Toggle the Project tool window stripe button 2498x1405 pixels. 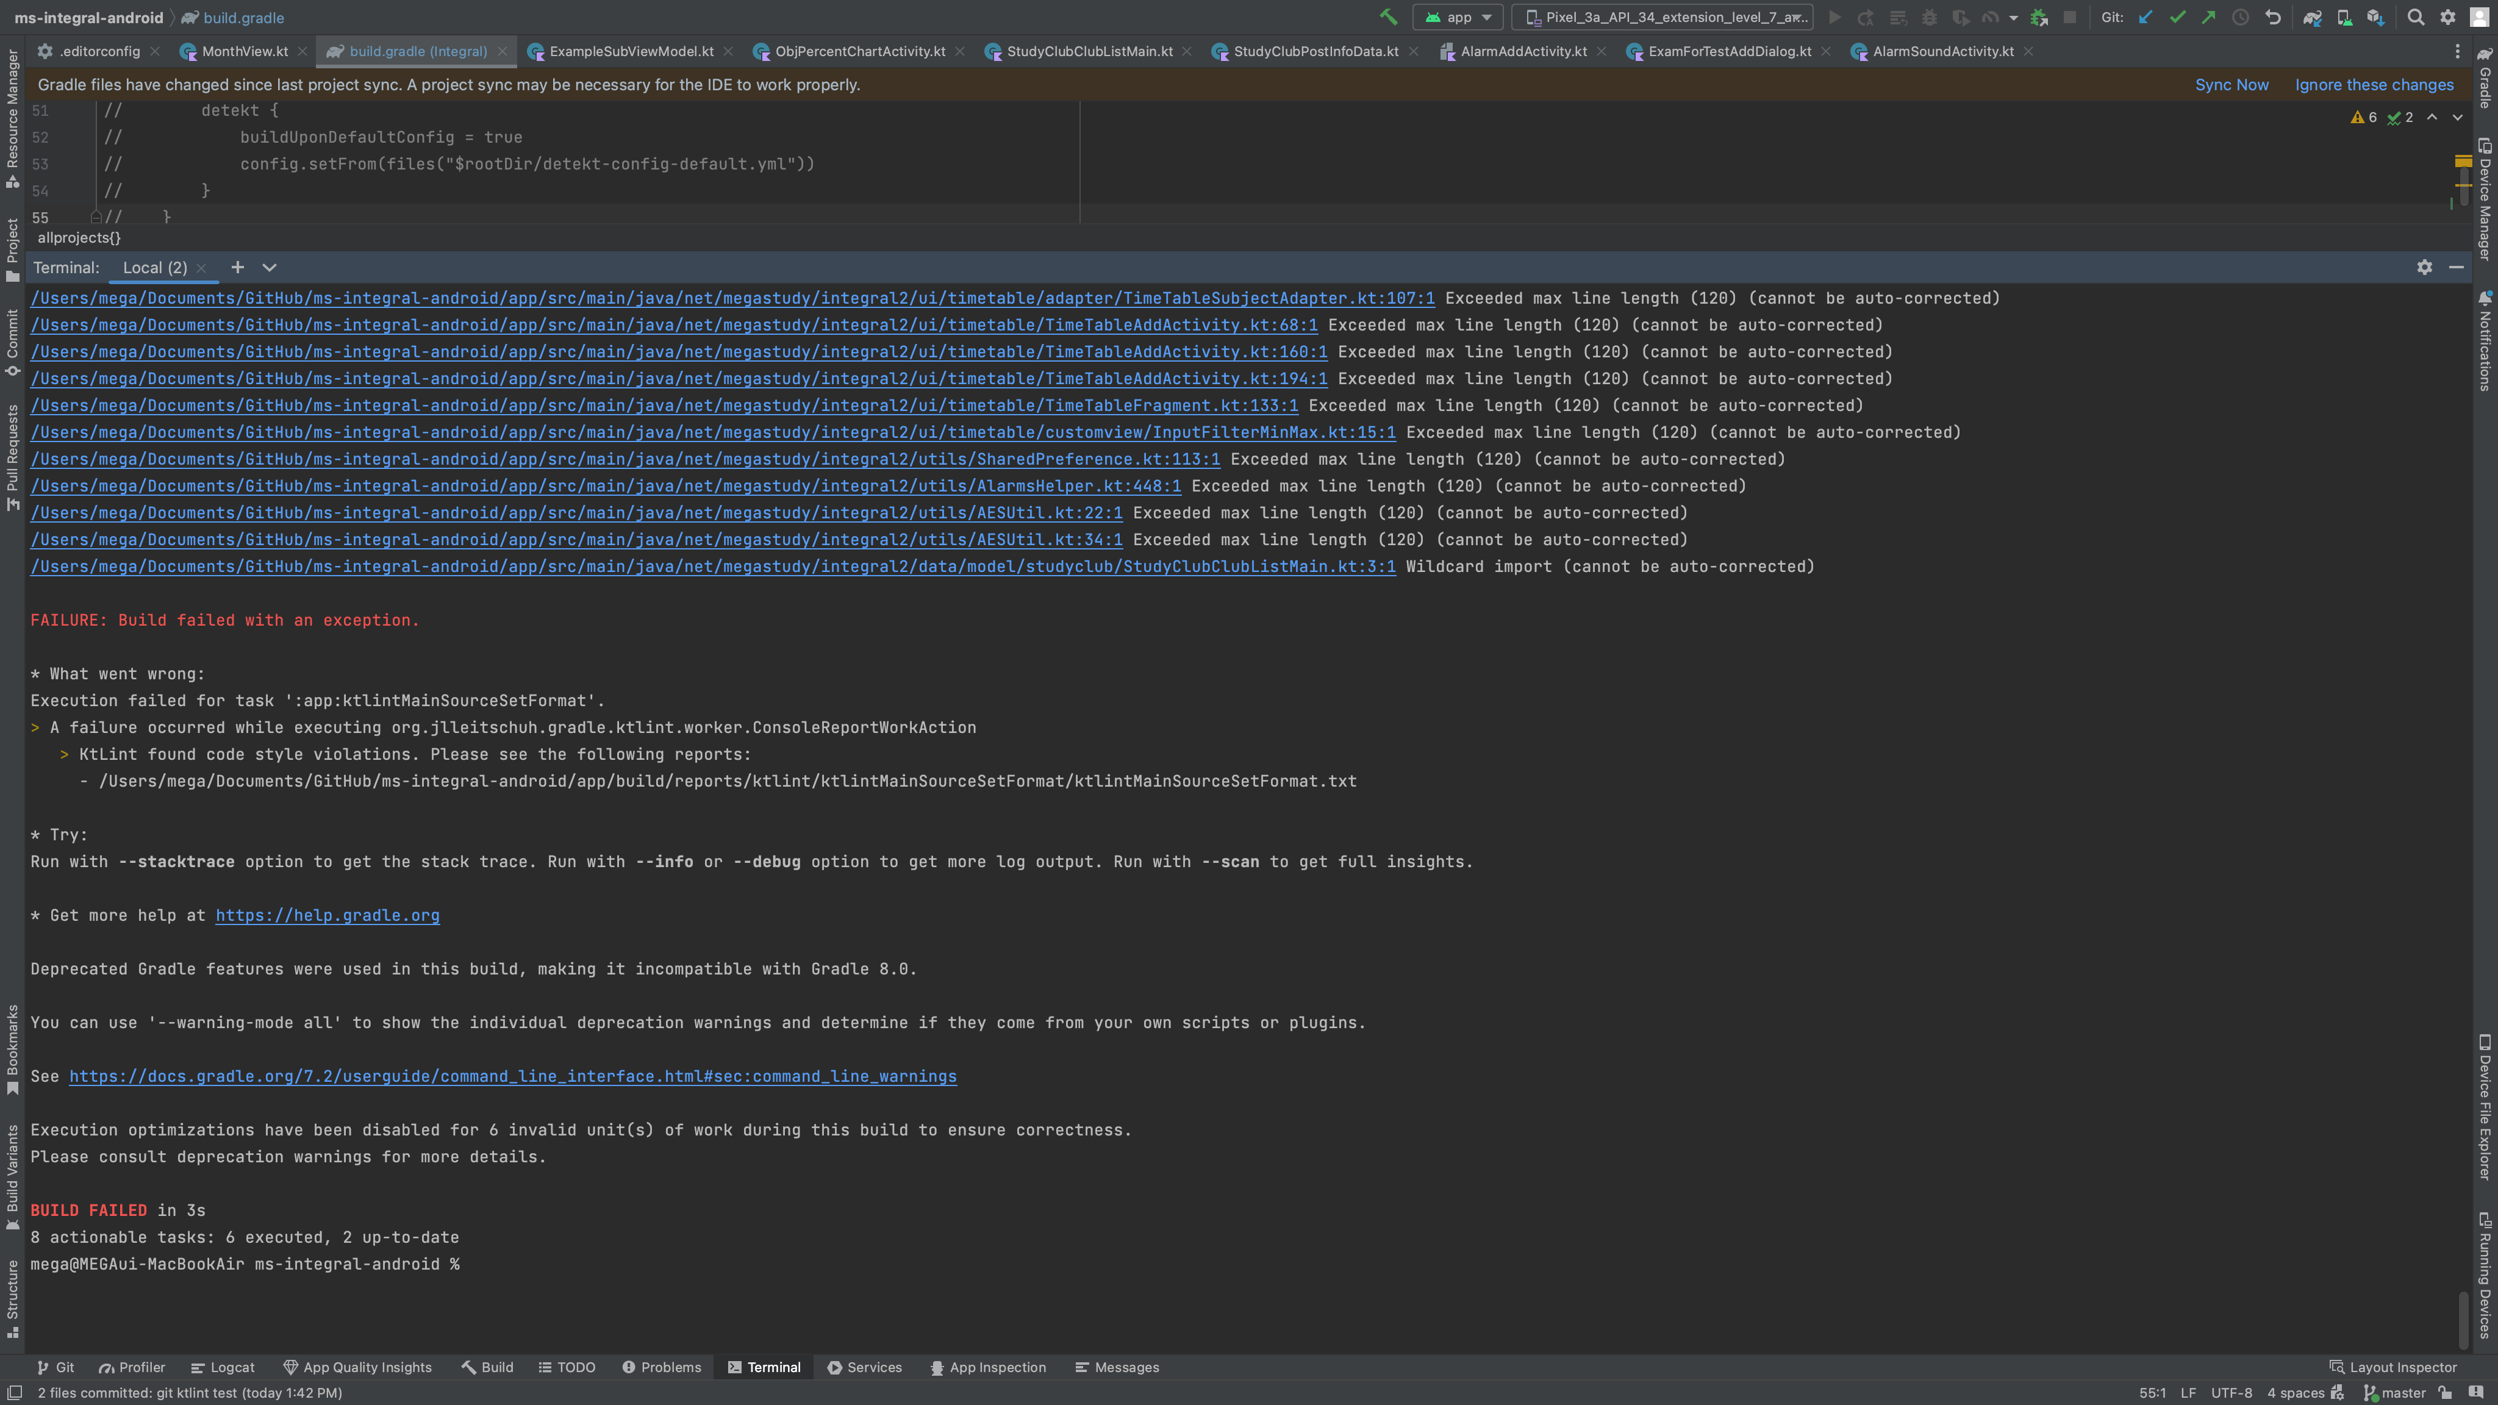point(13,250)
